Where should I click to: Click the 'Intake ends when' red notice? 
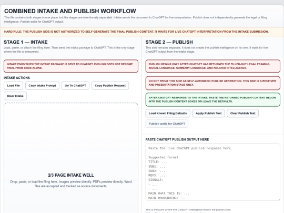tap(71, 66)
